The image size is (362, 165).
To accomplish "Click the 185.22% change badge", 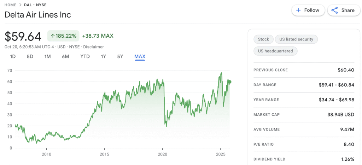I will coord(63,36).
